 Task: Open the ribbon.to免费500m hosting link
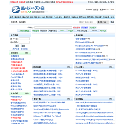click(95, 116)
